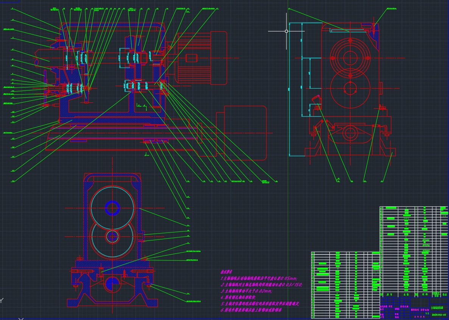Select note 2 ending in 0.03/150
449x320 pixels.
point(262,285)
